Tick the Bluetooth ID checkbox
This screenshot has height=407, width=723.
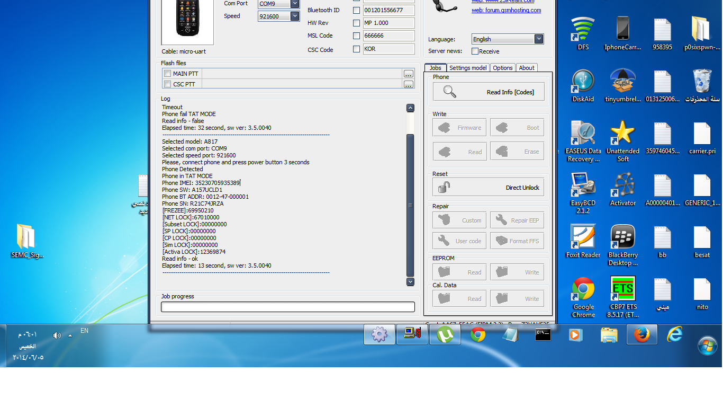coord(356,10)
